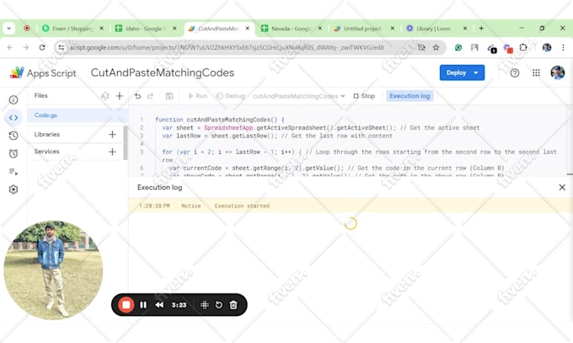The height and width of the screenshot is (343, 573).
Task: Click the files panel vertical scrollbar
Action: pos(126,143)
